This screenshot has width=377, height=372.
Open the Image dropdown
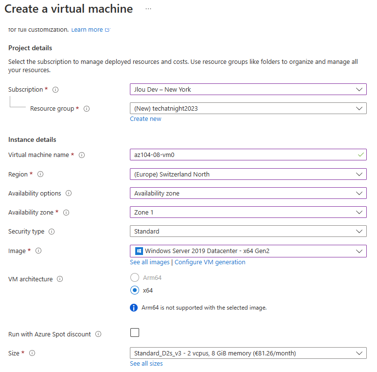point(248,251)
